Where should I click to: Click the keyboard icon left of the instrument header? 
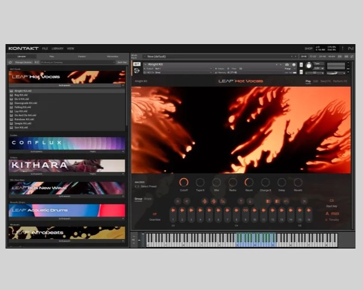[x=137, y=64]
